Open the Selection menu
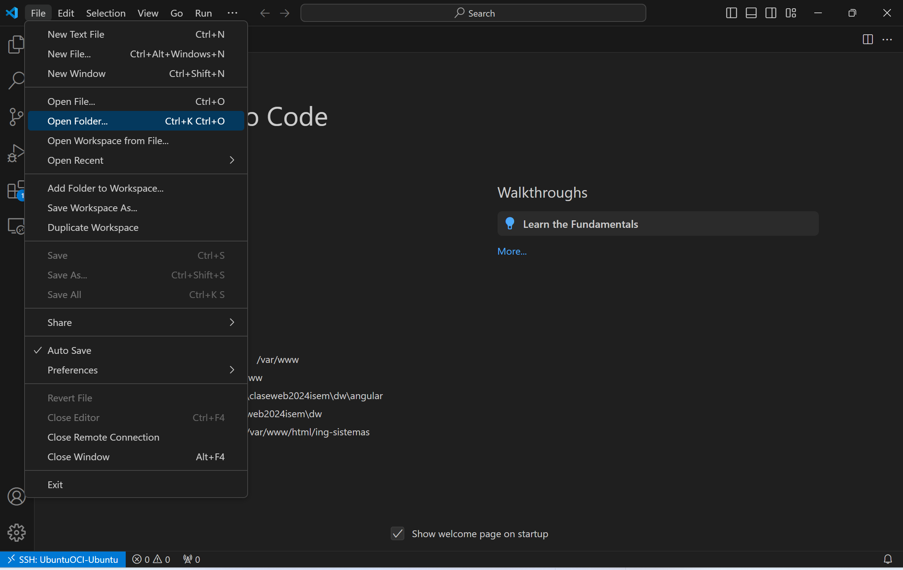This screenshot has height=570, width=903. click(106, 13)
